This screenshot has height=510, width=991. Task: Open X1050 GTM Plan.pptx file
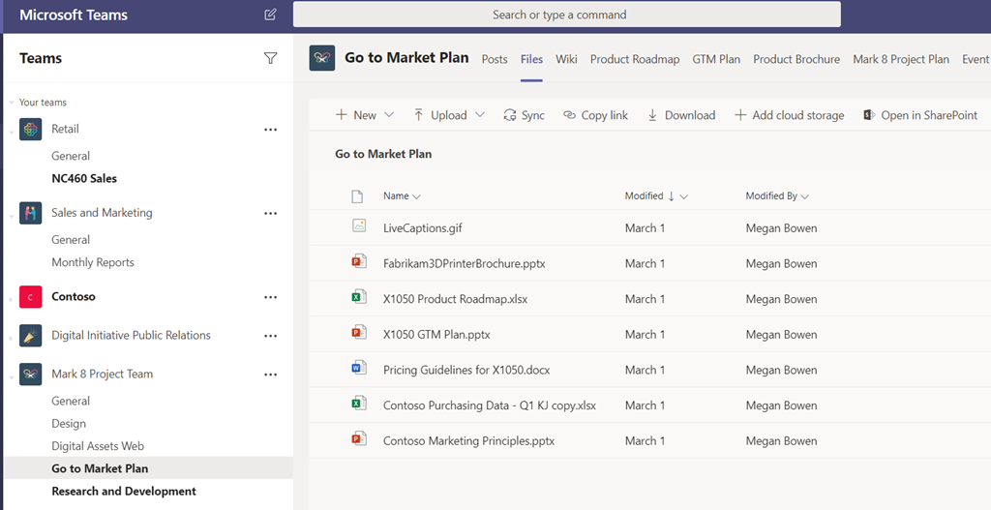(x=436, y=334)
